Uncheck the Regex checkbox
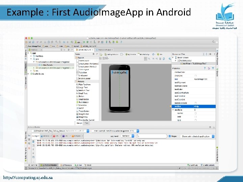243x182 pixels. click(170, 136)
